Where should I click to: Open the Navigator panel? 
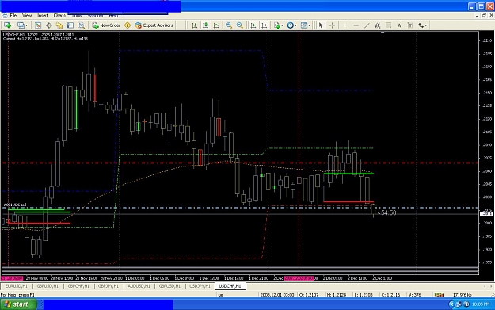[59, 25]
